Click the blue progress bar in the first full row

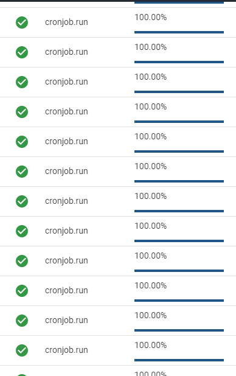[179, 32]
